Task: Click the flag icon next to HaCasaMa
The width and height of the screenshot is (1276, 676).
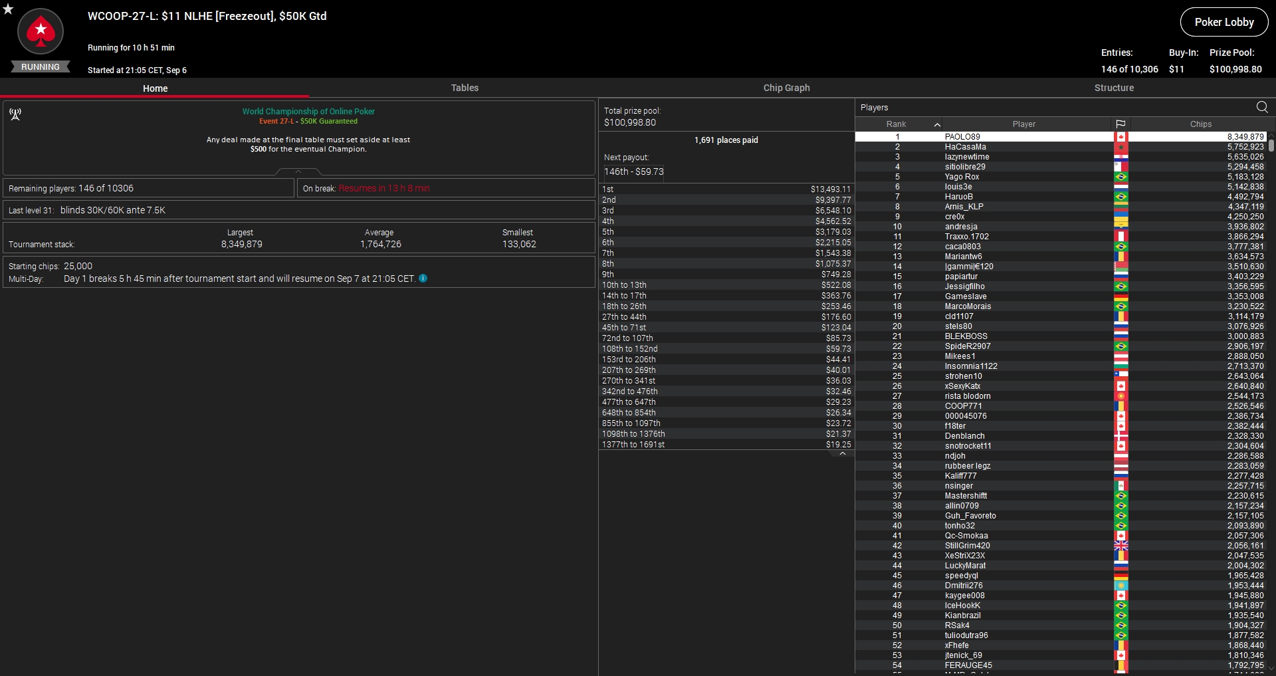Action: 1121,147
